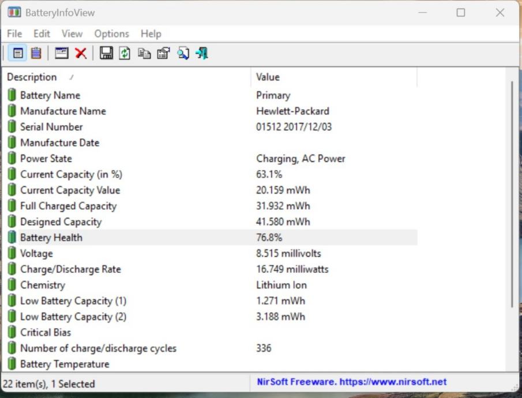Screen dimensions: 522x398
Task: Open the Properties window toolbar icon
Action: (62, 53)
